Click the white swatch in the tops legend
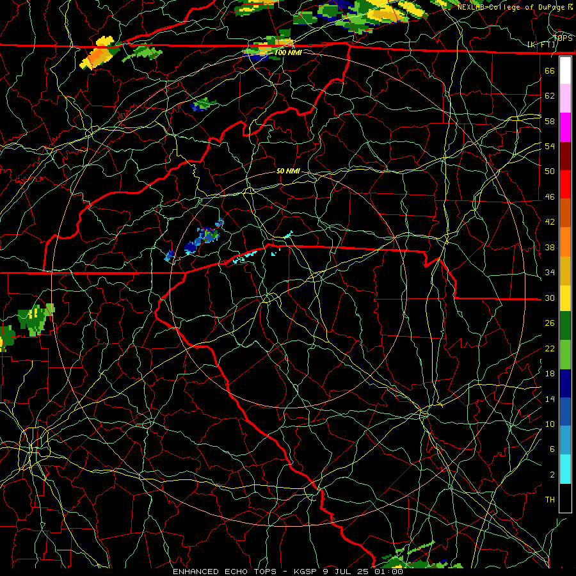This screenshot has width=576, height=576. 565,70
